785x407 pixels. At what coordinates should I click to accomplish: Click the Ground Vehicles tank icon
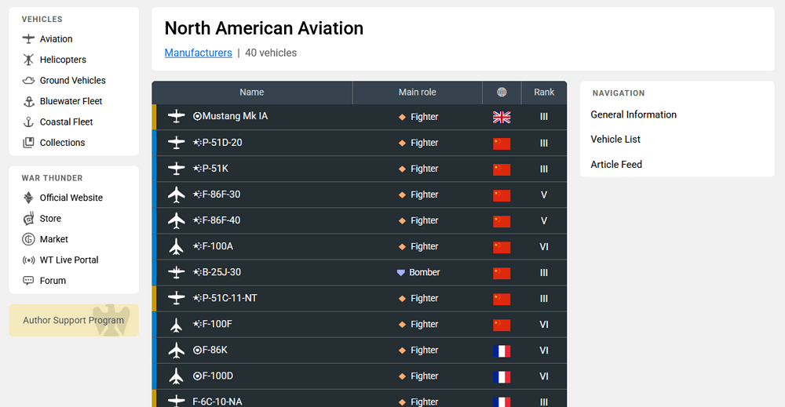(x=28, y=81)
